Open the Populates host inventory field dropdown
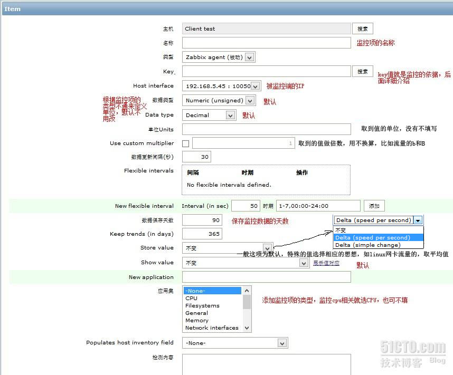The height and width of the screenshot is (375, 453). point(235,343)
